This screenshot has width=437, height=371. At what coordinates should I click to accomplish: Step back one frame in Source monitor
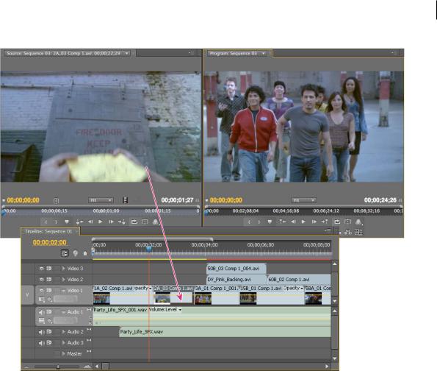tap(90, 222)
